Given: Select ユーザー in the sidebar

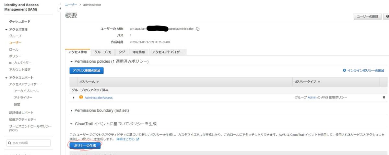Looking at the screenshot, I should point(15,43).
